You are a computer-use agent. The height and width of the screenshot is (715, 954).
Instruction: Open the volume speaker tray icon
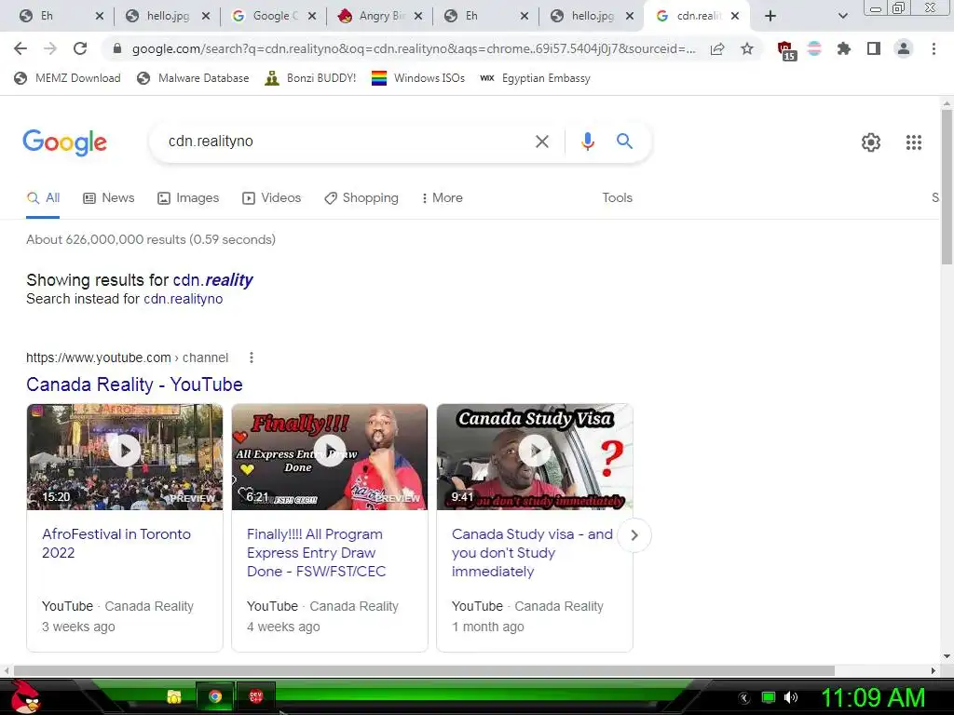[x=791, y=697]
